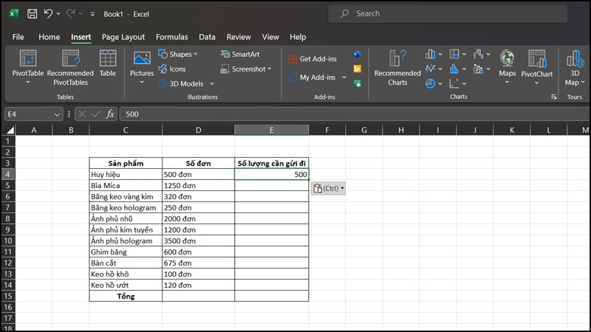Insert Scatter or Bubble chart icon
Viewport: 591px width, 332px height.
pyautogui.click(x=454, y=83)
